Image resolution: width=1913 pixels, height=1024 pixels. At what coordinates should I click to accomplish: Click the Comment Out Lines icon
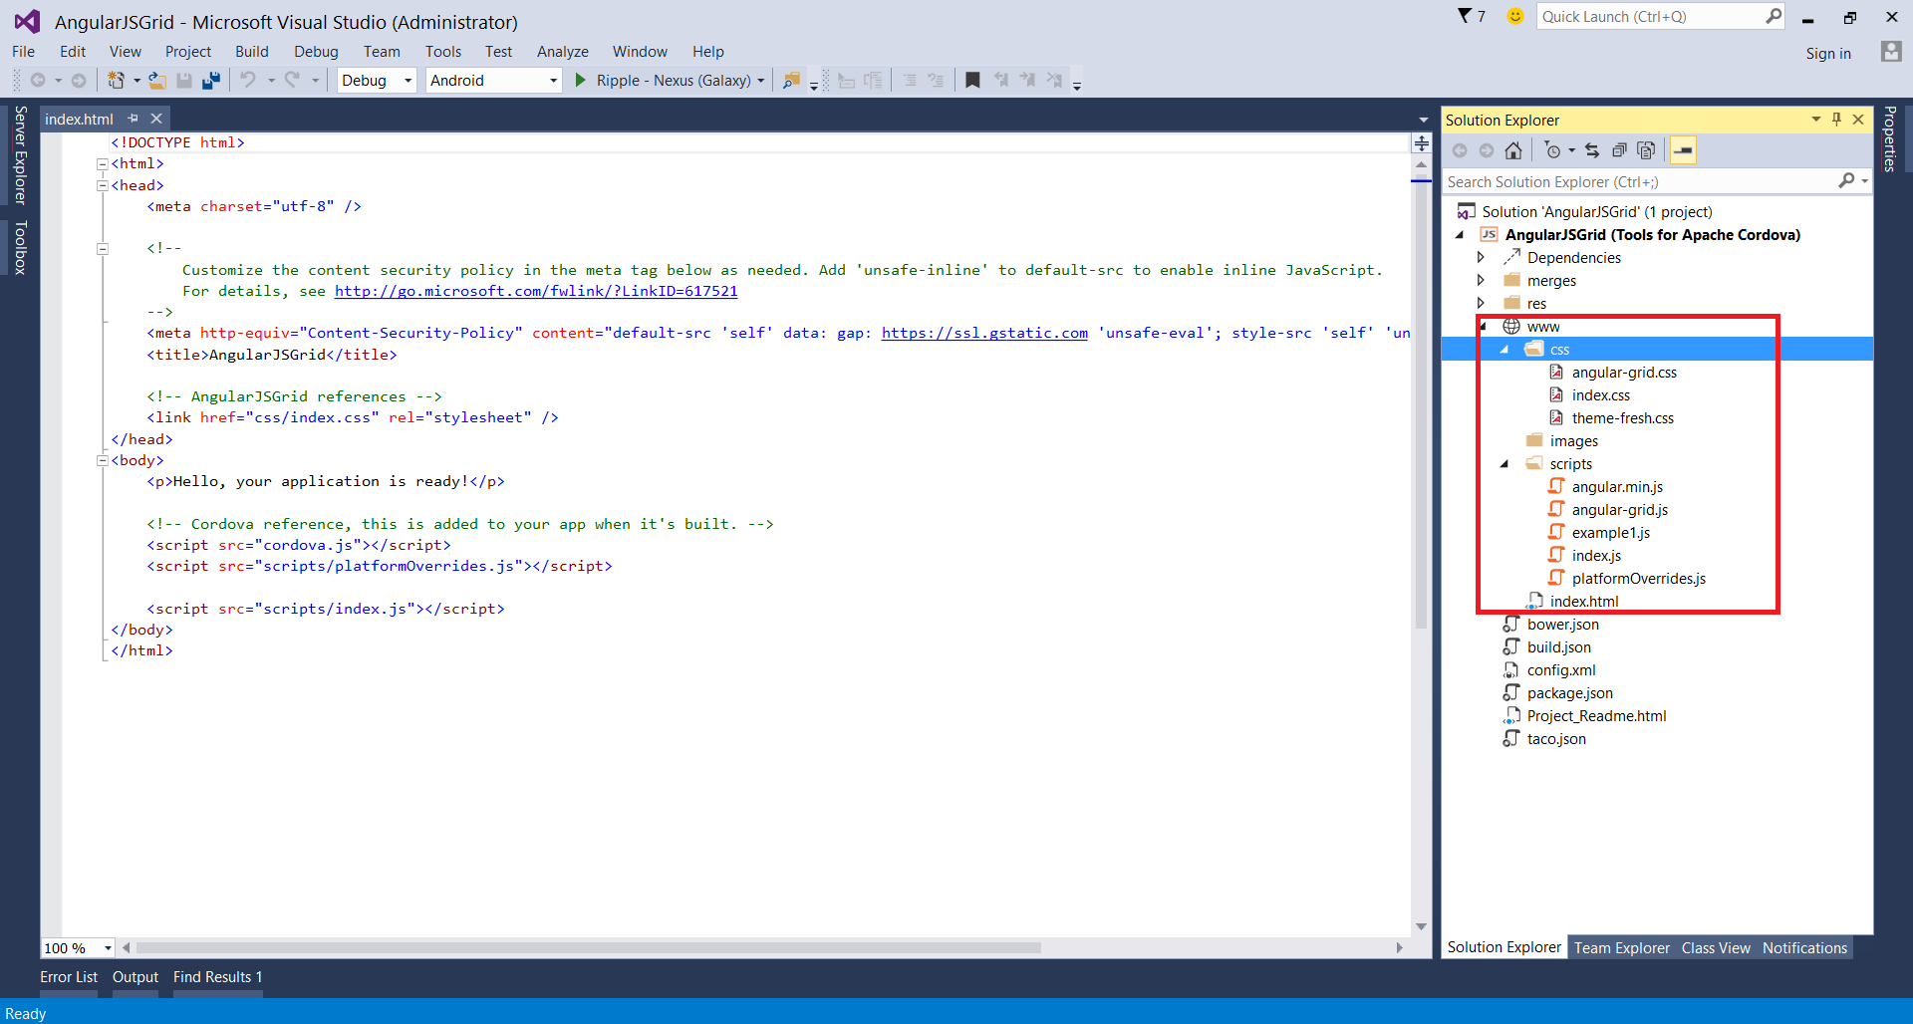(x=910, y=81)
